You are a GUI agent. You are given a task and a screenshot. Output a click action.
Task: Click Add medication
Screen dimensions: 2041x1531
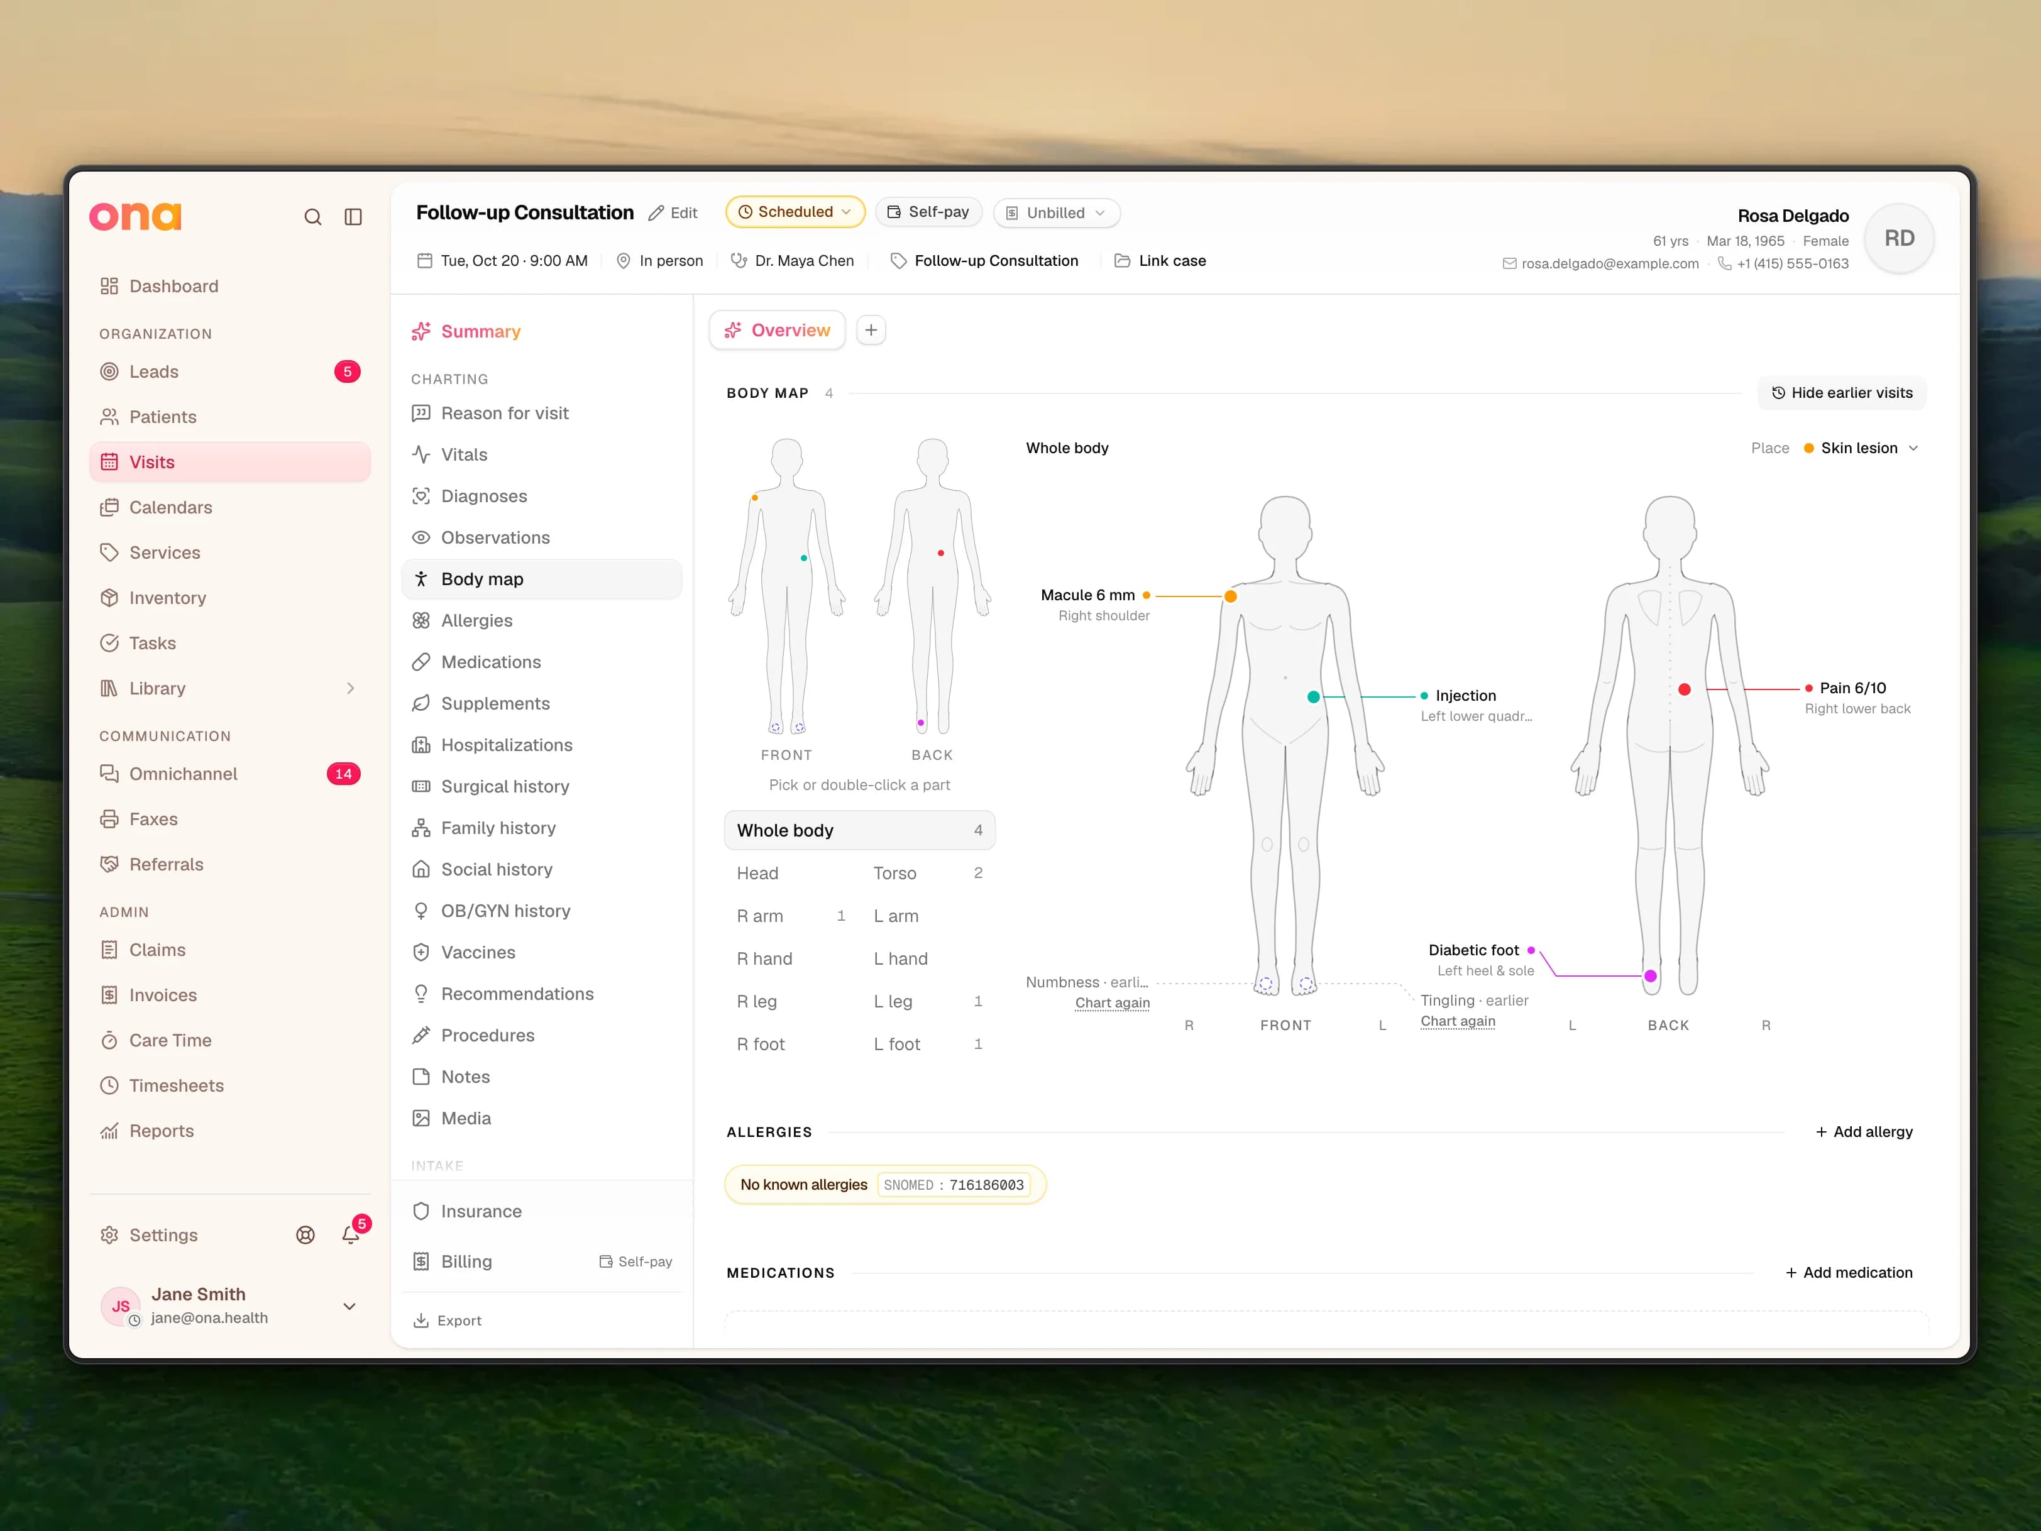1849,1273
